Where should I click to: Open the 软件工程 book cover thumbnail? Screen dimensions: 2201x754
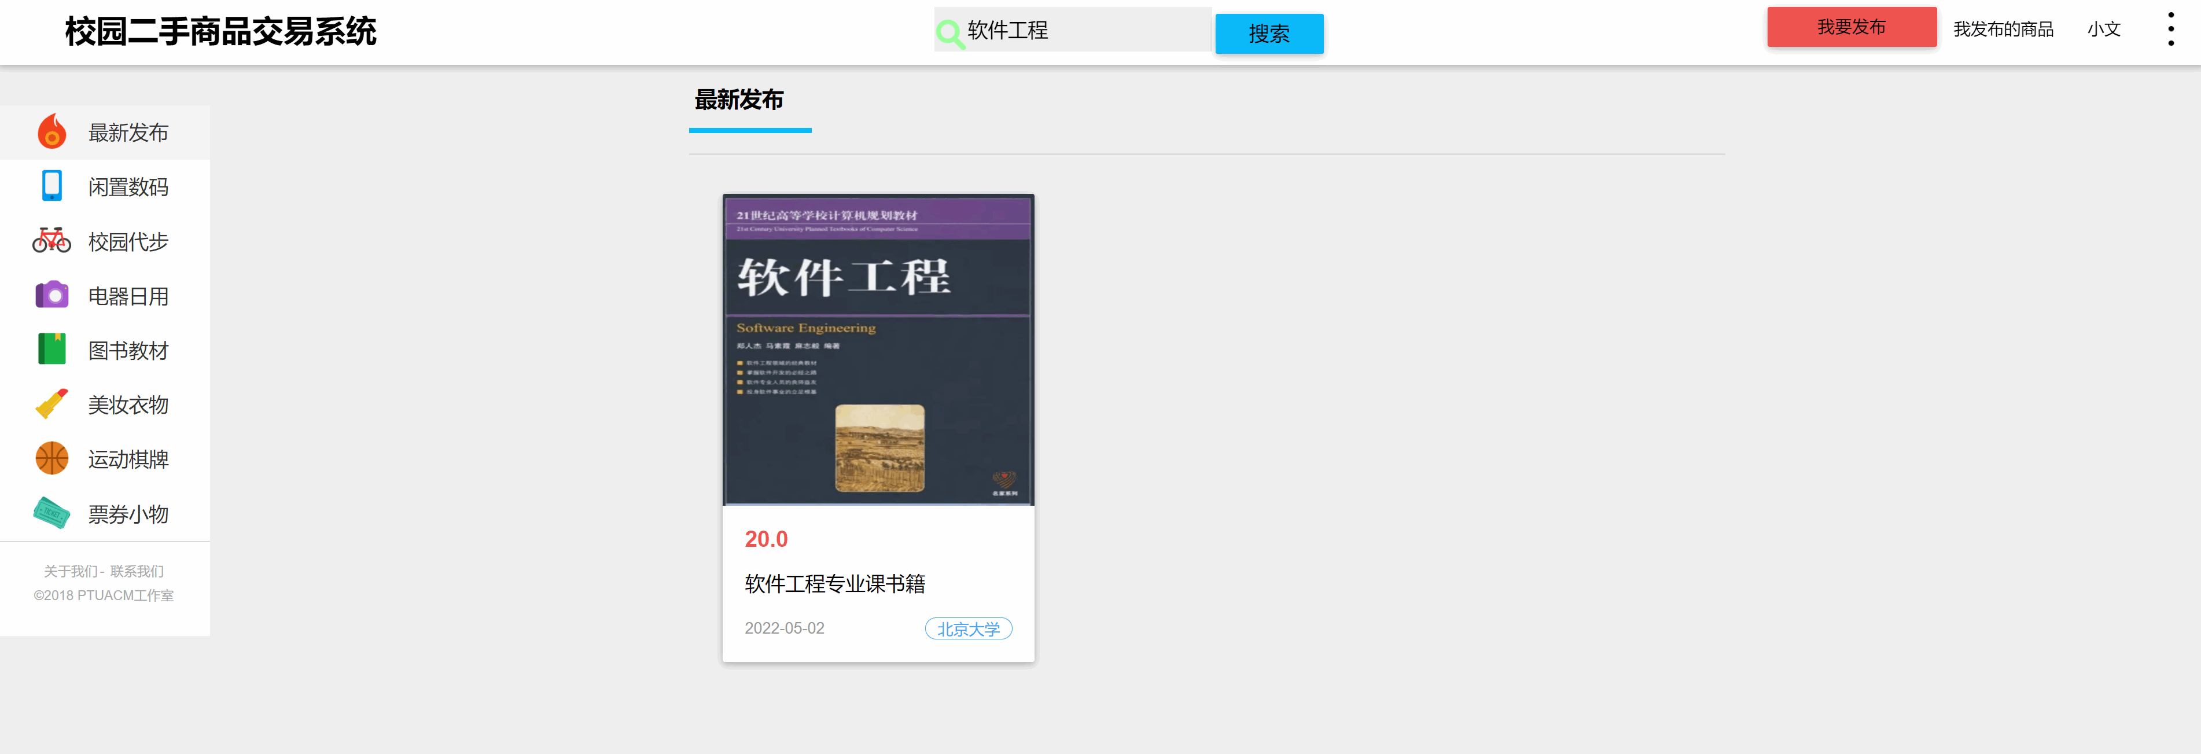[x=878, y=350]
